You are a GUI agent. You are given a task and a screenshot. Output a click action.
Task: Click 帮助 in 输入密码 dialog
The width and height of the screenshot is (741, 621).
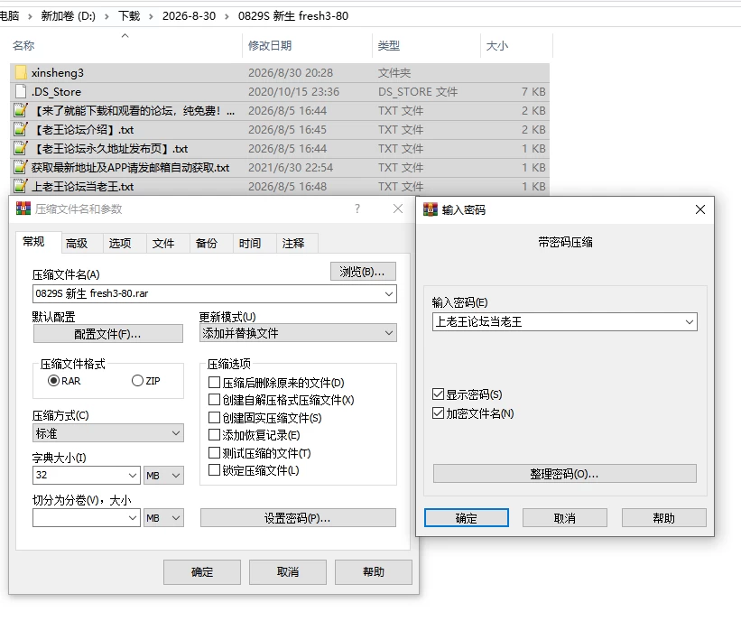664,517
